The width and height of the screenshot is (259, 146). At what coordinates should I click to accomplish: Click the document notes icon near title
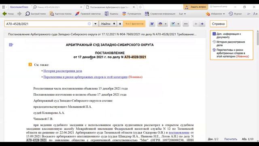11,45
